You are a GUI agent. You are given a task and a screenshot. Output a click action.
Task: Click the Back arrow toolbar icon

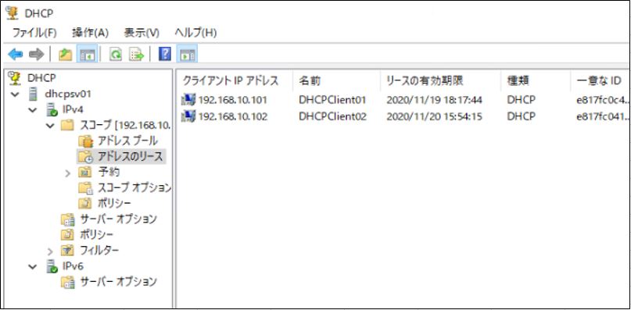(x=15, y=55)
